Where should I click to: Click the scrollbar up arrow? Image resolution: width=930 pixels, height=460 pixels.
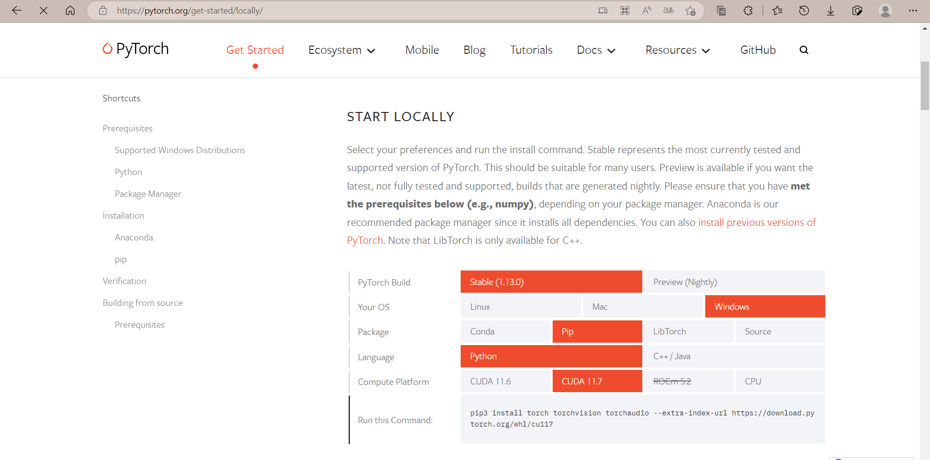[925, 28]
